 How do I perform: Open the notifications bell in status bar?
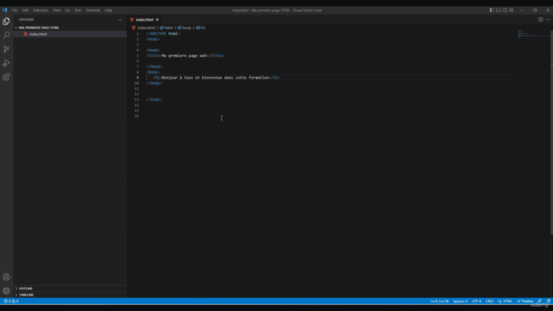pos(549,301)
